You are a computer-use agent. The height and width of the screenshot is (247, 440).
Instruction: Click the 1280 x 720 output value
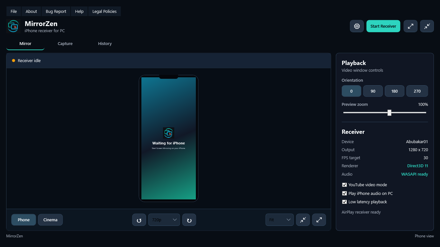click(x=418, y=150)
